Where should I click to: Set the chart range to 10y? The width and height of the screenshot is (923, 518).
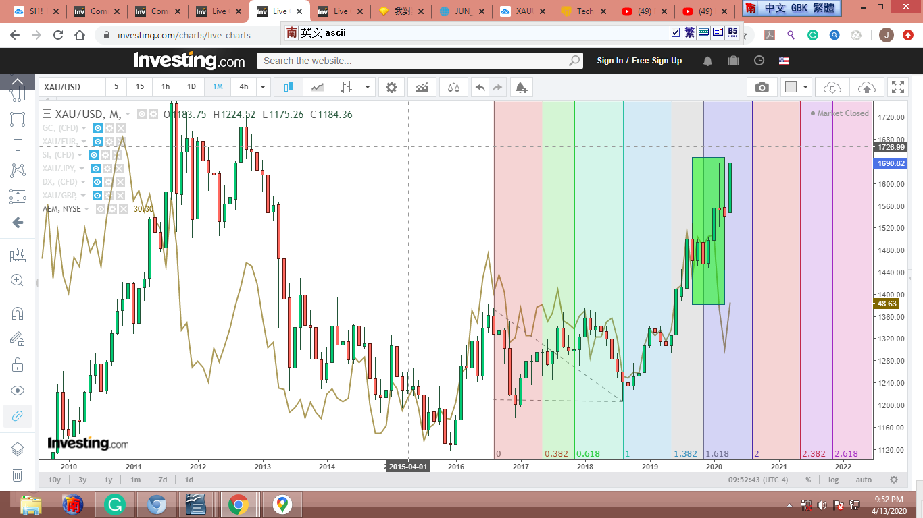pos(55,480)
